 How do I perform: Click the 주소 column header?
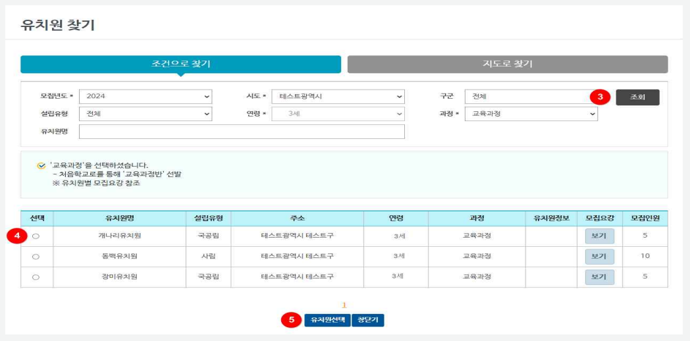(x=298, y=219)
